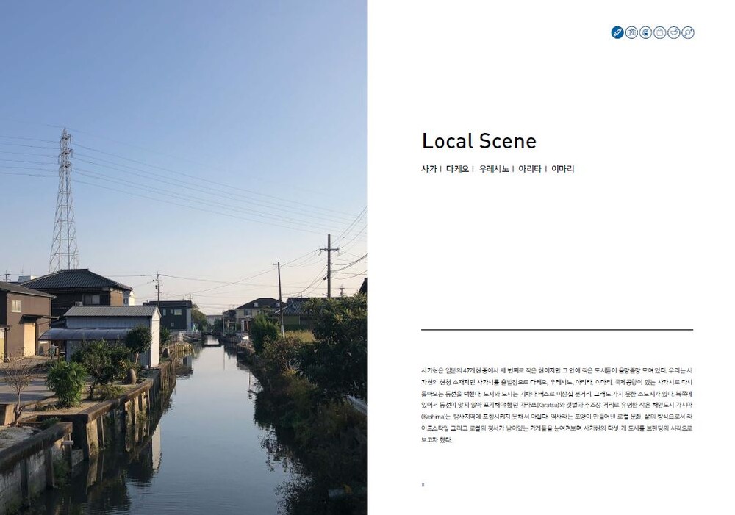The width and height of the screenshot is (735, 515).
Task: Click the utility pole on right bank
Action: click(329, 266)
